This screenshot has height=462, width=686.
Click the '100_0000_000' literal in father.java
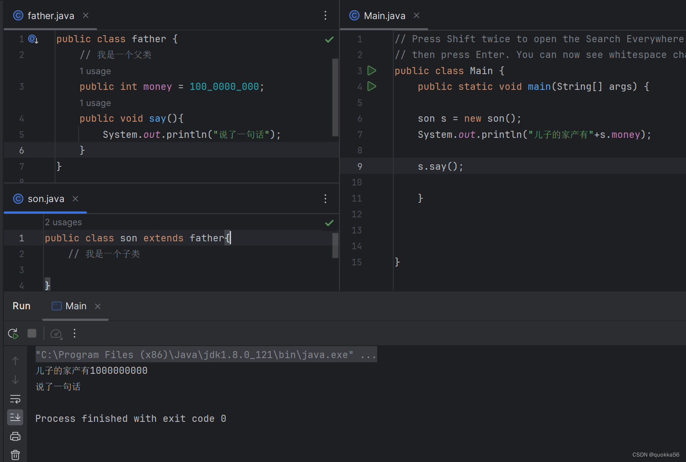224,87
